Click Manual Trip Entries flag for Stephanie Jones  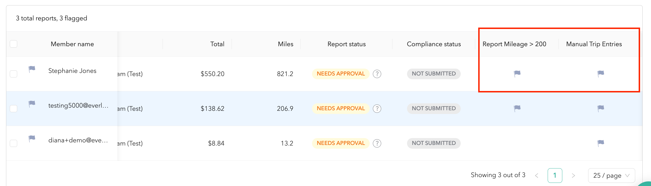(600, 74)
